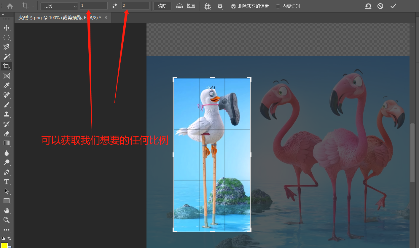The image size is (419, 248).
Task: Open the yellow foreground color swatch
Action: (x=4, y=245)
